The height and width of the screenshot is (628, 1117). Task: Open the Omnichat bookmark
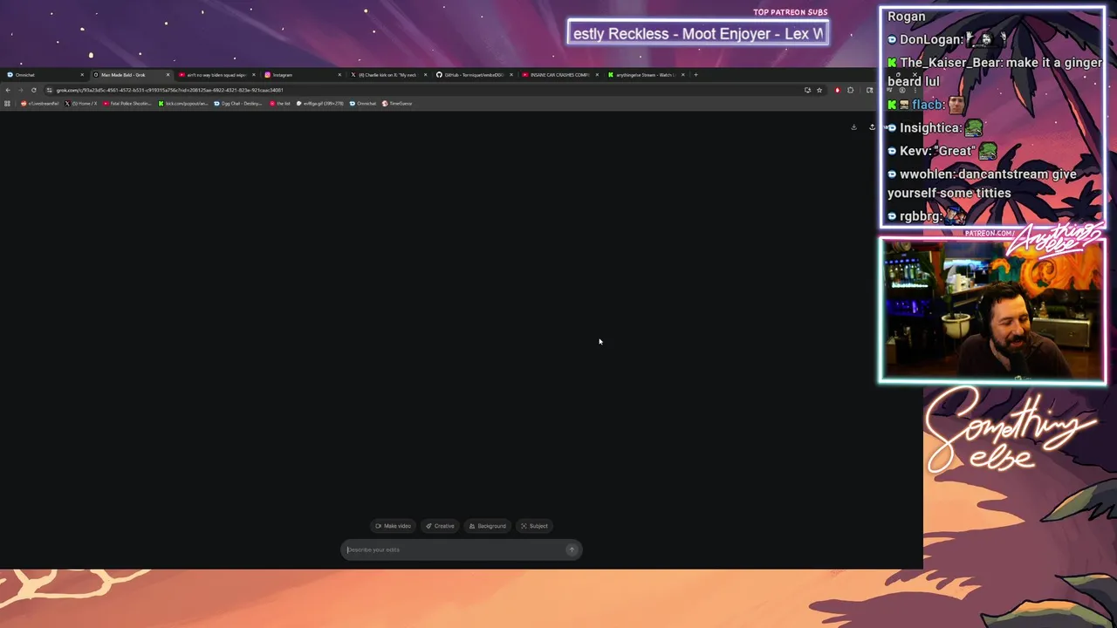click(x=363, y=104)
